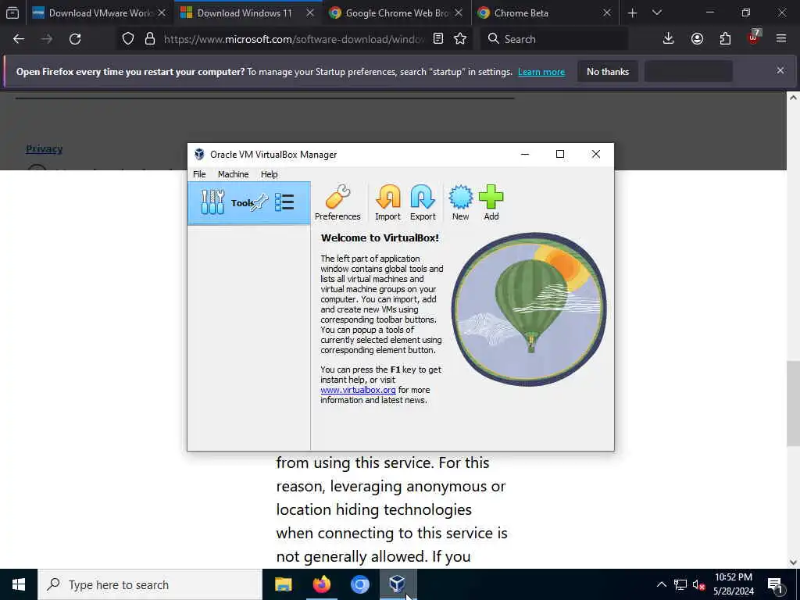Open the Windows Start menu
Viewport: 800px width, 600px height.
click(19, 584)
